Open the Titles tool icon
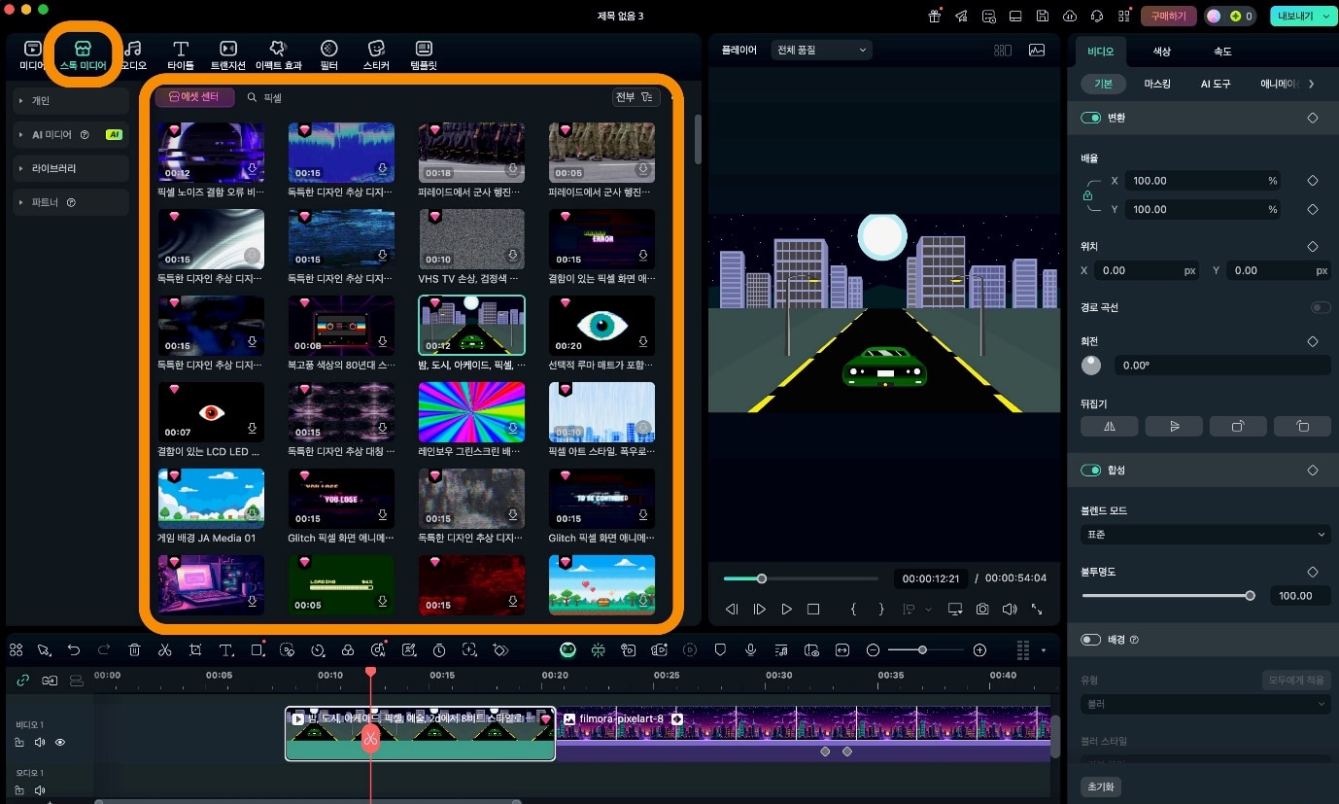The height and width of the screenshot is (804, 1339). [x=181, y=54]
